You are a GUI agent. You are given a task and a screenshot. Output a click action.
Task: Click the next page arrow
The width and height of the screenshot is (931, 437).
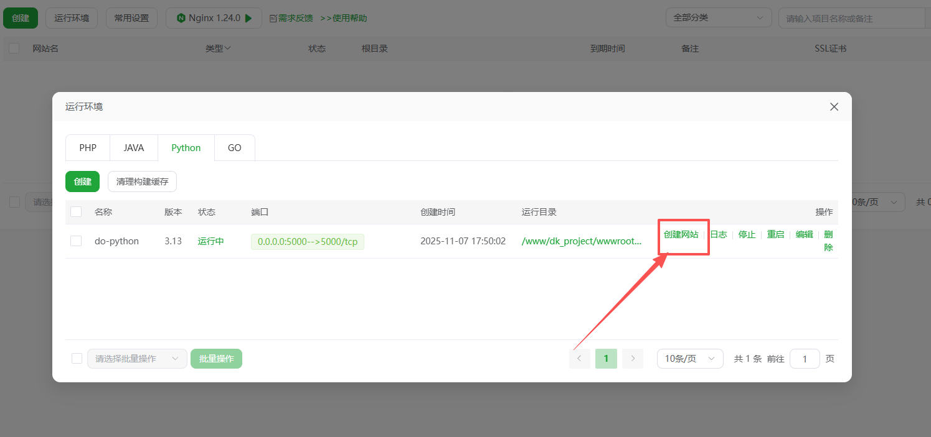632,359
